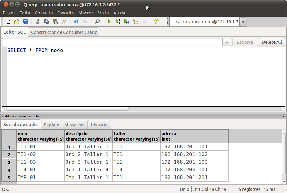Select row 4 header in results grid
This screenshot has height=193, width=287.
pos(9,170)
